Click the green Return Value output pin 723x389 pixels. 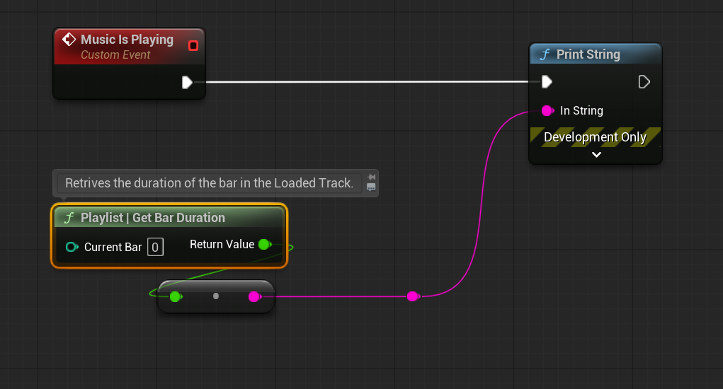click(264, 245)
